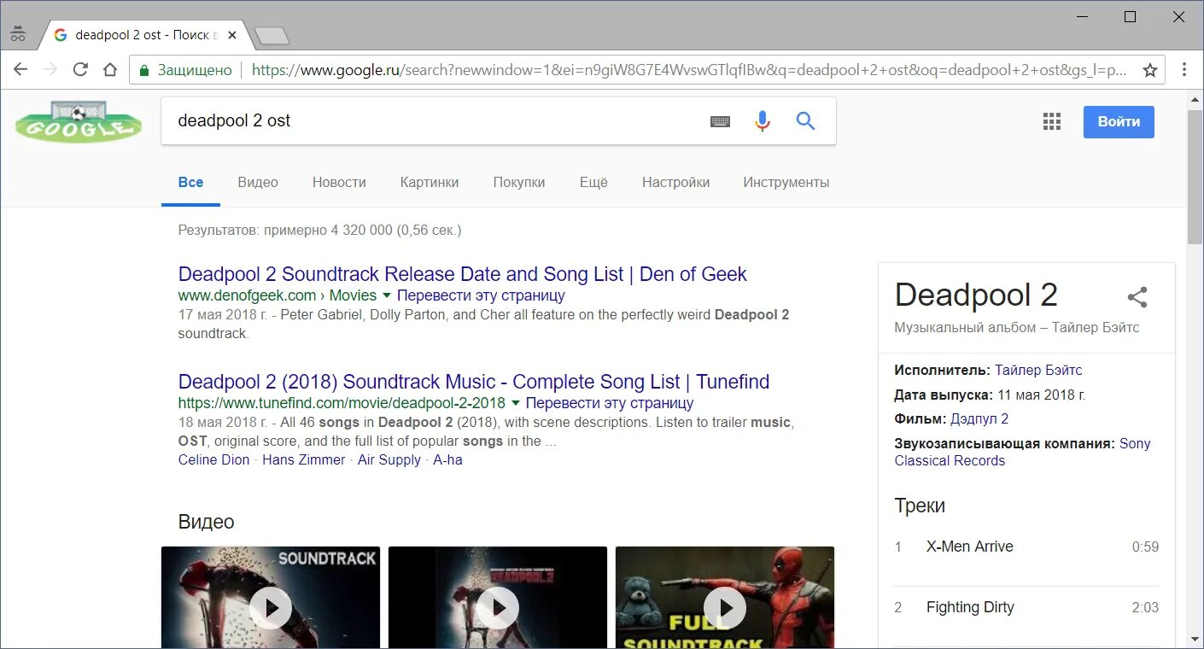Expand tunefind.com green dropdown arrow
The width and height of the screenshot is (1204, 649).
(515, 403)
